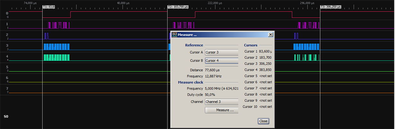Image resolution: width=395 pixels, height=129 pixels.
Task: Click the Cursor 3 value 306,250
Action: click(x=265, y=64)
